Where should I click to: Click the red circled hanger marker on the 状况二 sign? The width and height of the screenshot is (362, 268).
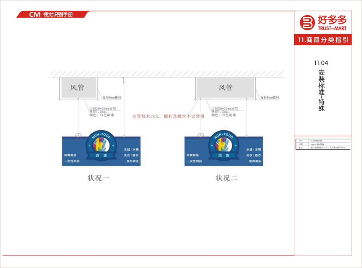tap(201, 136)
